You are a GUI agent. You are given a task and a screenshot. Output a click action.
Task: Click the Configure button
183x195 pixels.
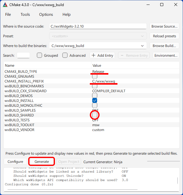(15, 161)
